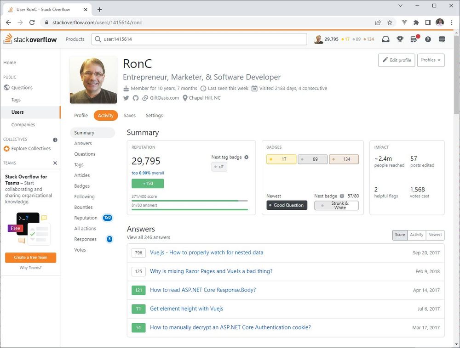The height and width of the screenshot is (348, 460).
Task: Click the Why Teams? link
Action: click(x=30, y=268)
